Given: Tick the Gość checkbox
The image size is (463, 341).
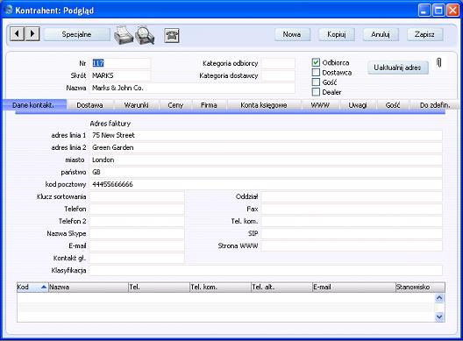Looking at the screenshot, I should 316,82.
